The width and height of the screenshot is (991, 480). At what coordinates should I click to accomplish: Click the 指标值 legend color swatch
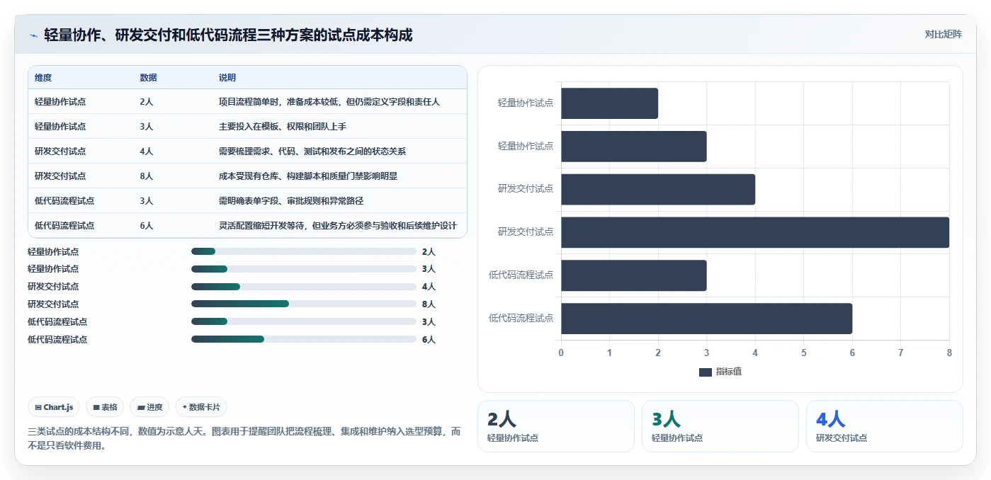click(x=705, y=372)
